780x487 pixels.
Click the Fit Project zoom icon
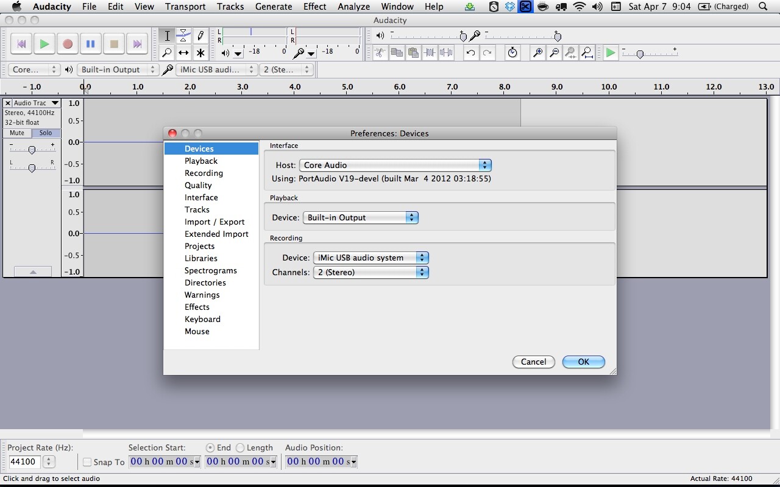pos(587,53)
